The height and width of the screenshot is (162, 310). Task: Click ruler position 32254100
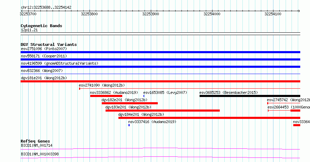(273, 14)
